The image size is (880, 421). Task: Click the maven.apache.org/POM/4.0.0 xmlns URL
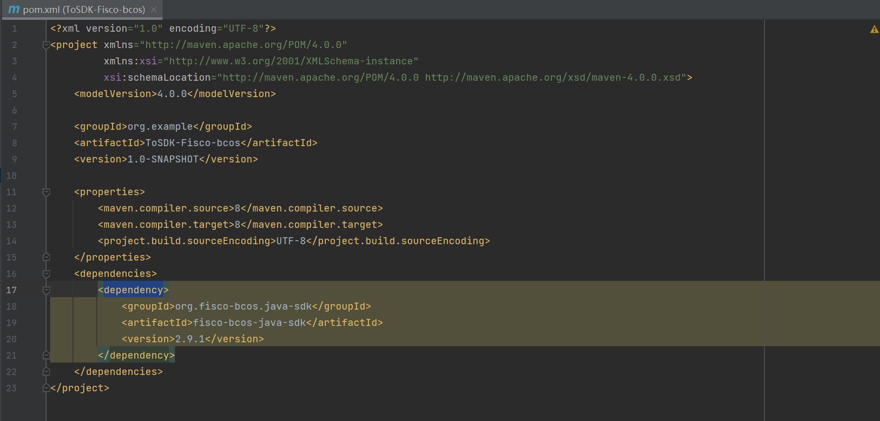[x=243, y=45]
